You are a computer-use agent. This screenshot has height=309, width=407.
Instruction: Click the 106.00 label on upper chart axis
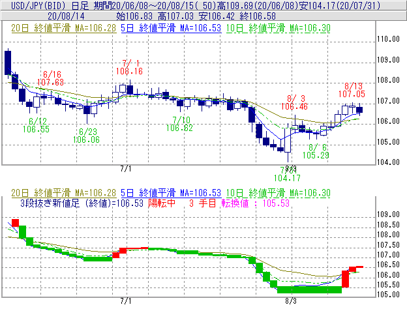point(388,121)
